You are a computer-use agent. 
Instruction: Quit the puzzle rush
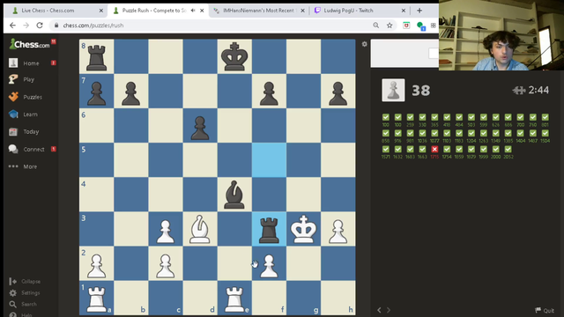[x=545, y=310]
